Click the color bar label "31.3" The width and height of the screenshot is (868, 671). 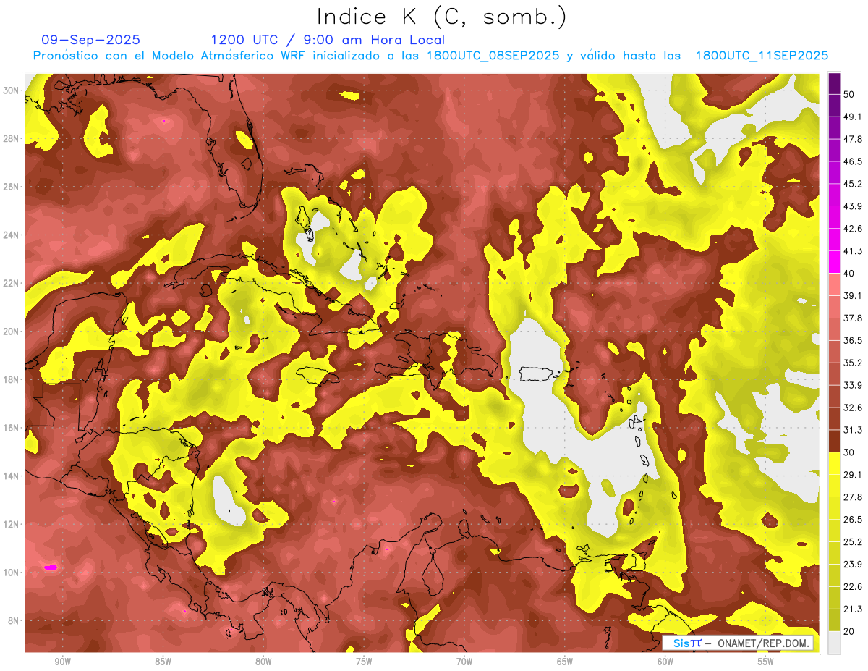(853, 430)
